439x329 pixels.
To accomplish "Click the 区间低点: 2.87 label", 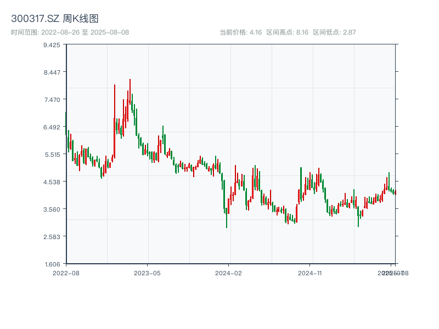I will (x=334, y=32).
